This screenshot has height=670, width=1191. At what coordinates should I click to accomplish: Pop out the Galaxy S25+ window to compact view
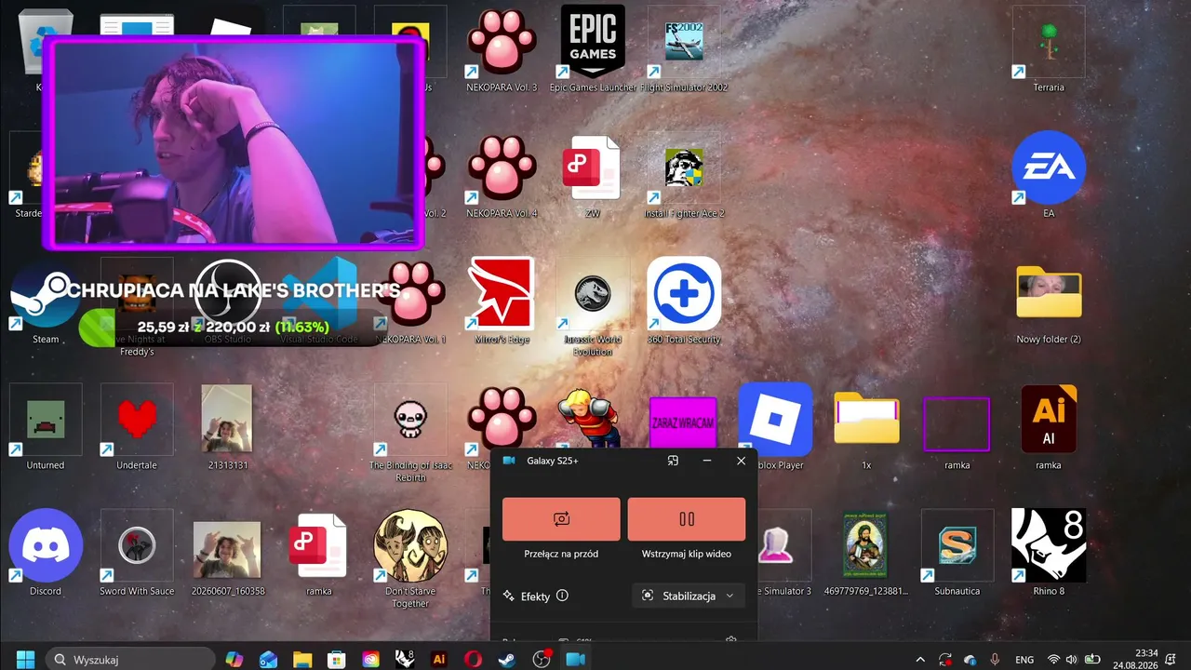(x=673, y=461)
